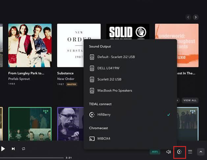Click the Sound Output heading
Viewport: 207px width, 160px height.
point(100,46)
